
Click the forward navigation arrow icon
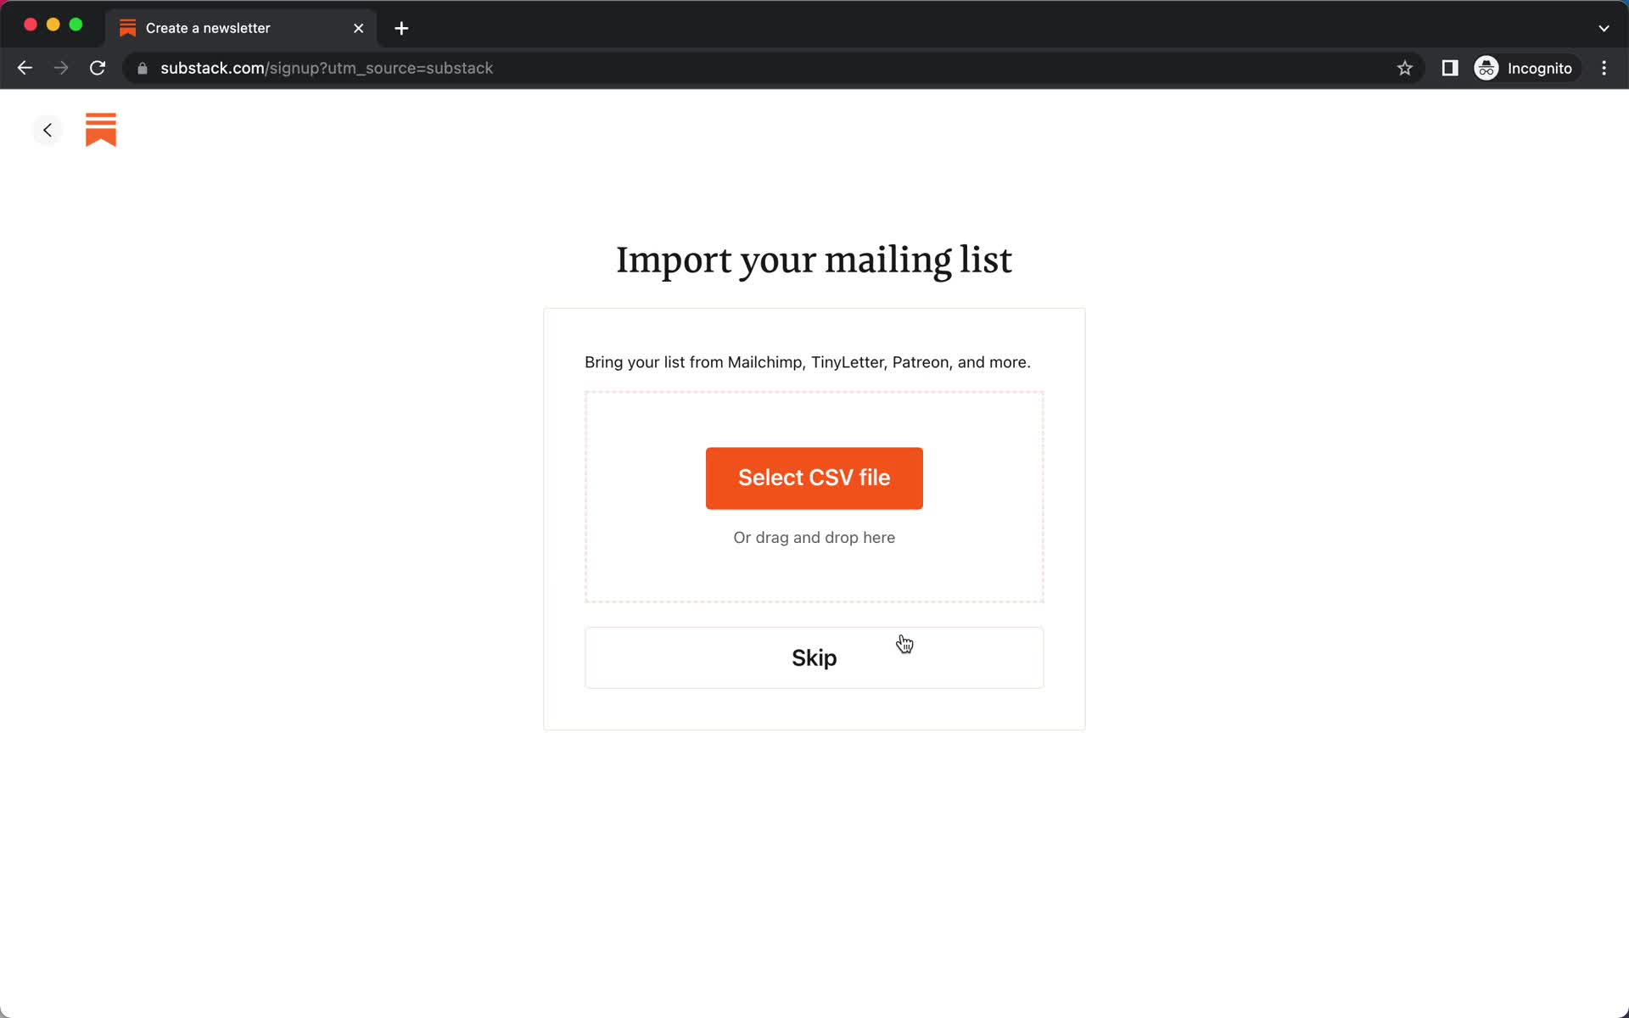(x=61, y=68)
